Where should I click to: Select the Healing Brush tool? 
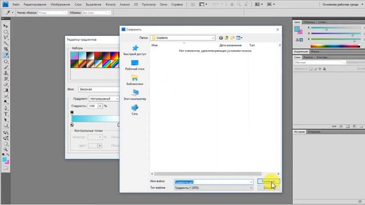[6, 61]
